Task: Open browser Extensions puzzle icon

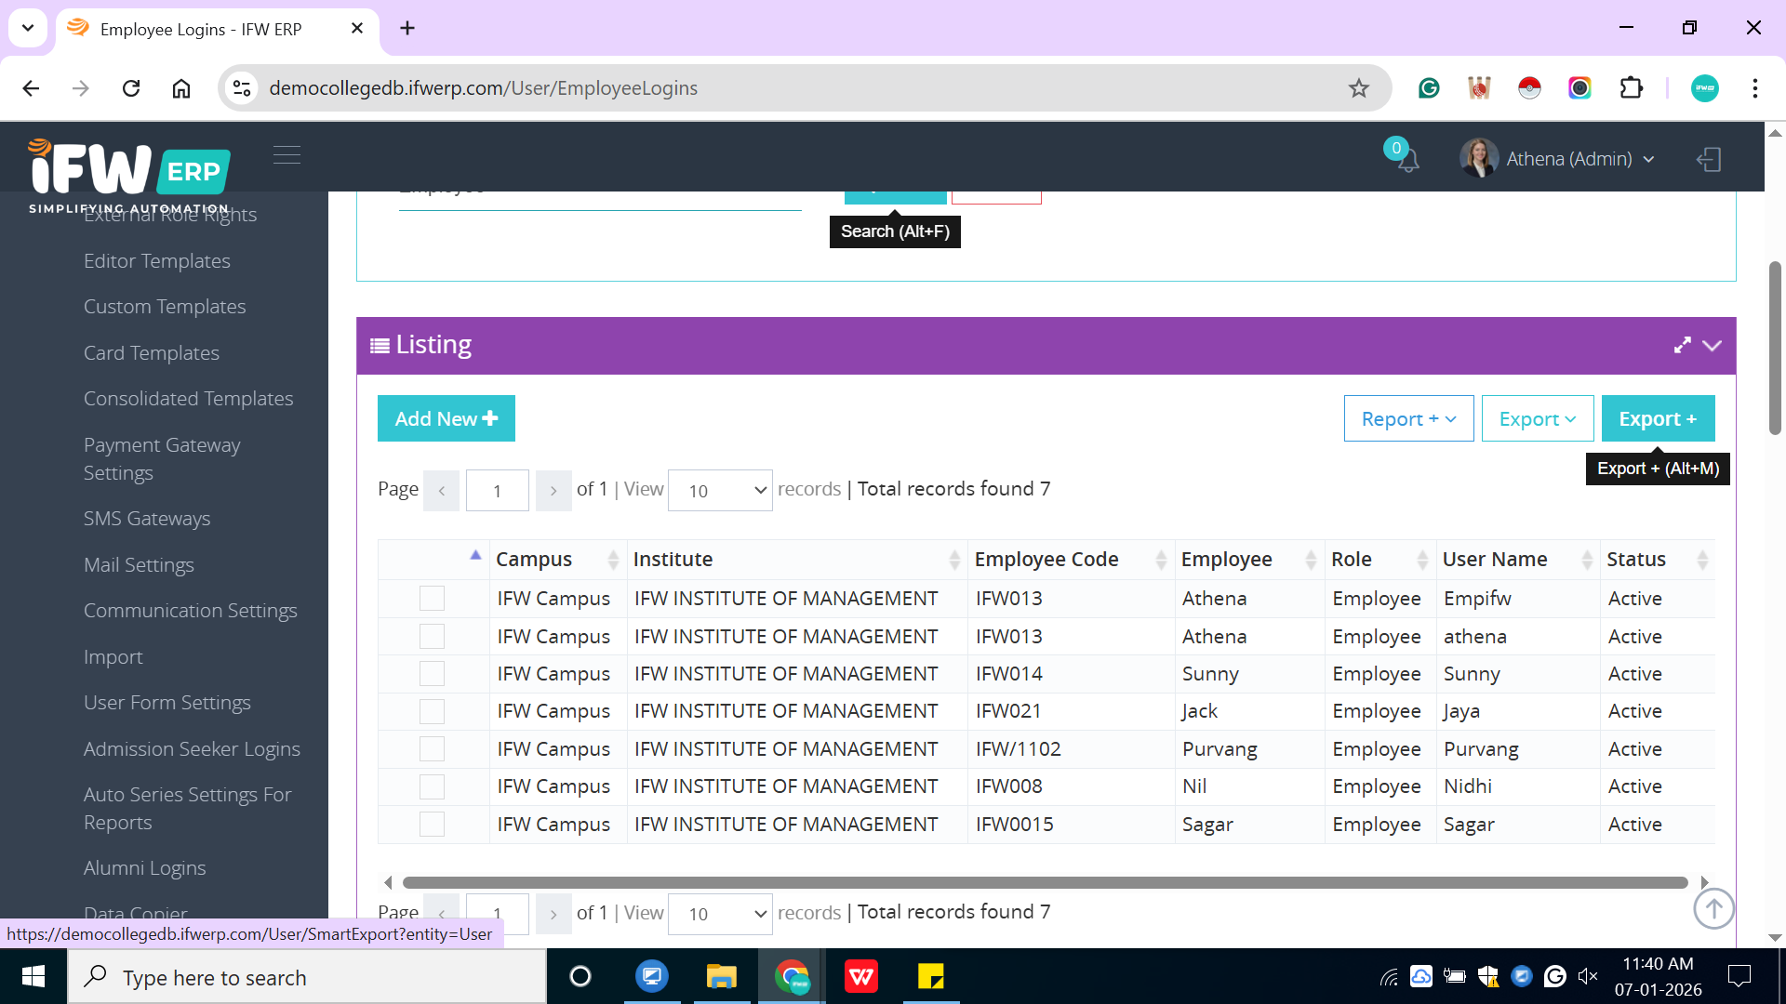Action: pos(1631,88)
